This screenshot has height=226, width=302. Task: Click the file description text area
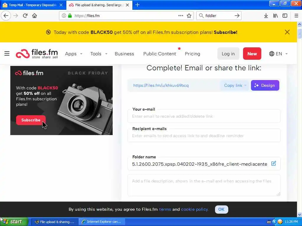[204, 185]
